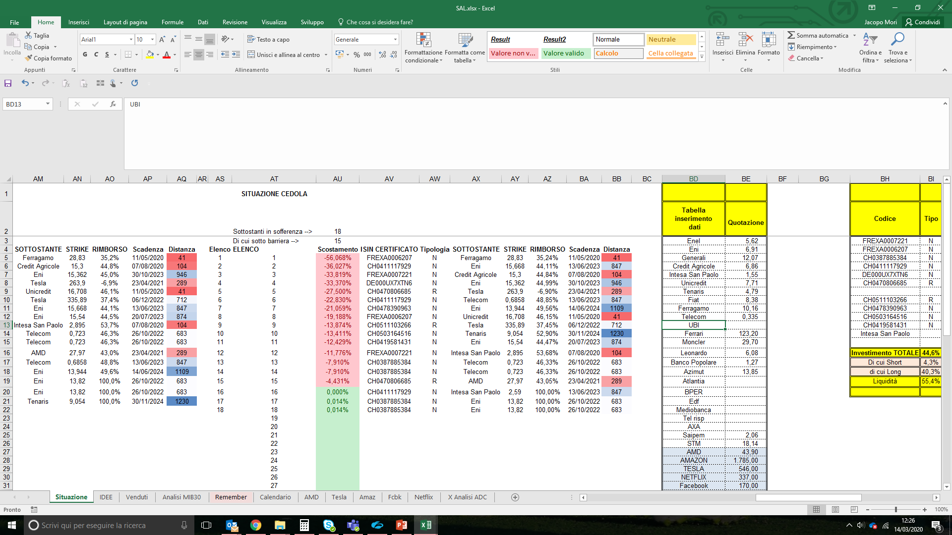Image resolution: width=952 pixels, height=535 pixels.
Task: Decrease font size with small A icon
Action: [x=173, y=39]
